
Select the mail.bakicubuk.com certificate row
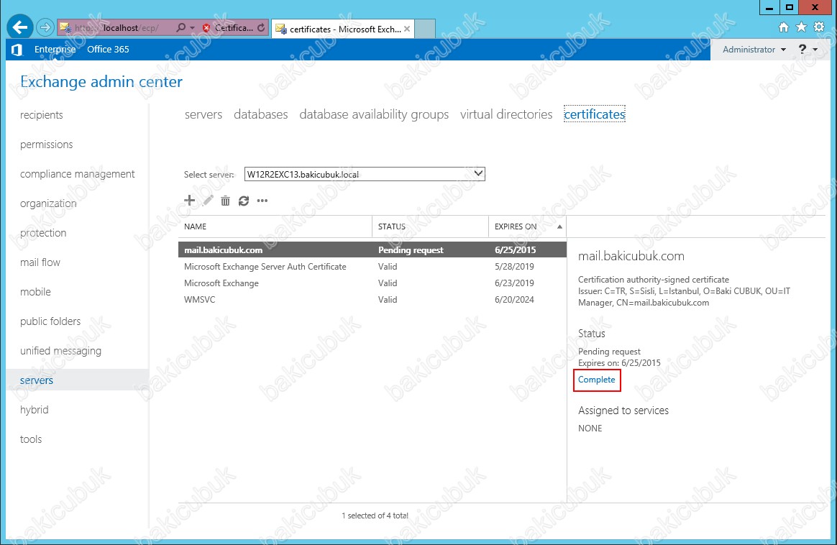(x=372, y=249)
